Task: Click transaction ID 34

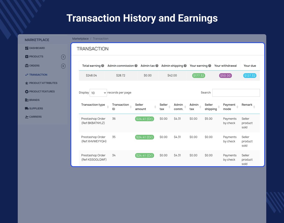Action: [x=114, y=155]
